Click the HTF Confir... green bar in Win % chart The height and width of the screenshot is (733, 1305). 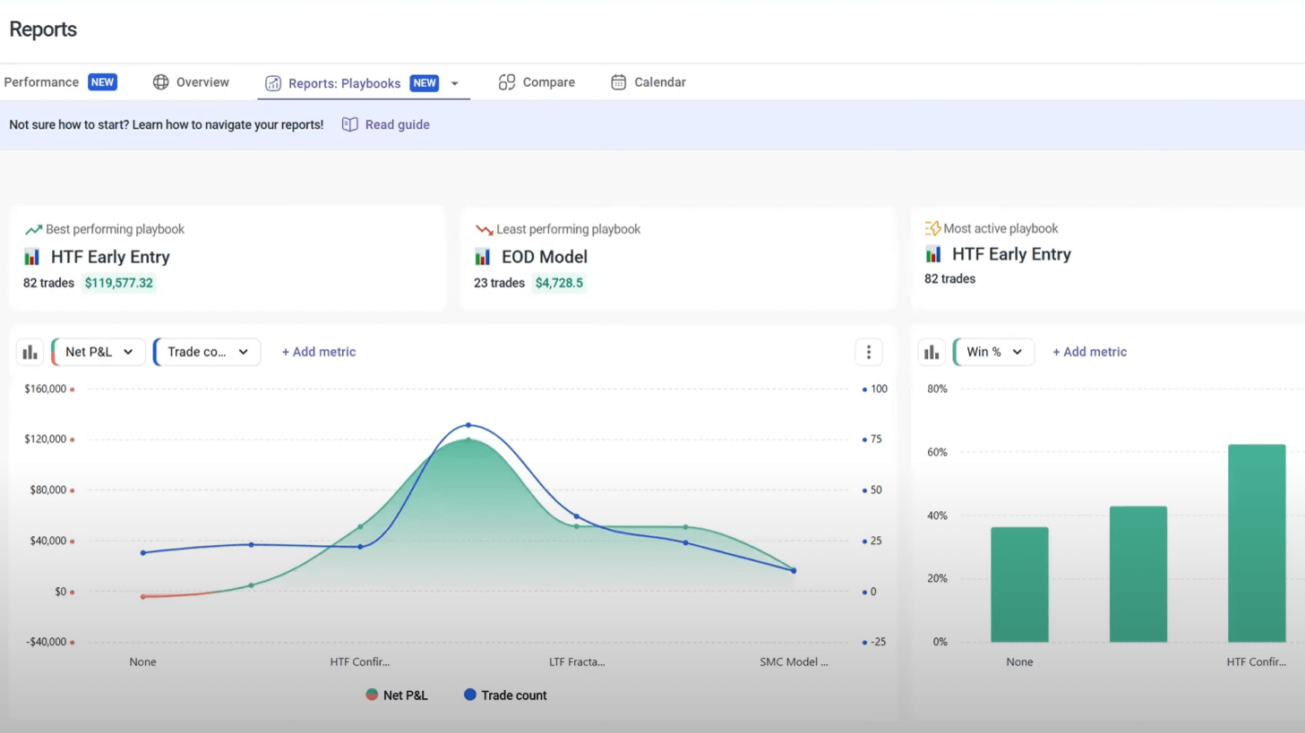[x=1256, y=542]
